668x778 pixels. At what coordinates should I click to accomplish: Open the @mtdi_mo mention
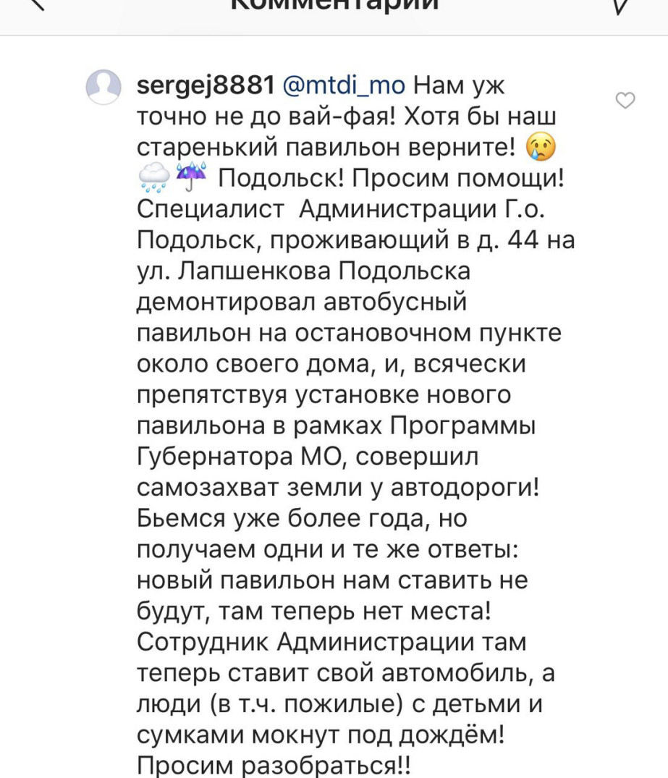point(343,86)
